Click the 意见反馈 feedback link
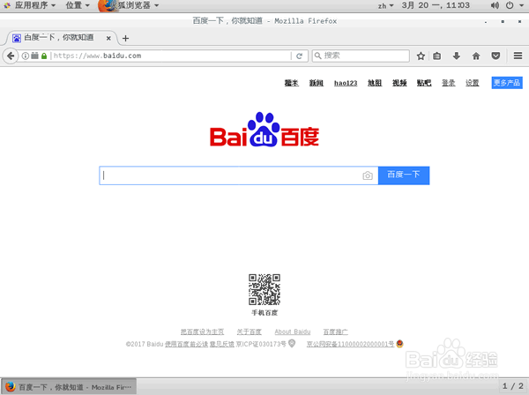This screenshot has height=395, width=529. point(222,344)
